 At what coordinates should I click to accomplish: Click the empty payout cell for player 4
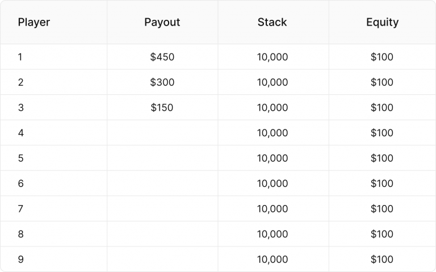tap(162, 133)
